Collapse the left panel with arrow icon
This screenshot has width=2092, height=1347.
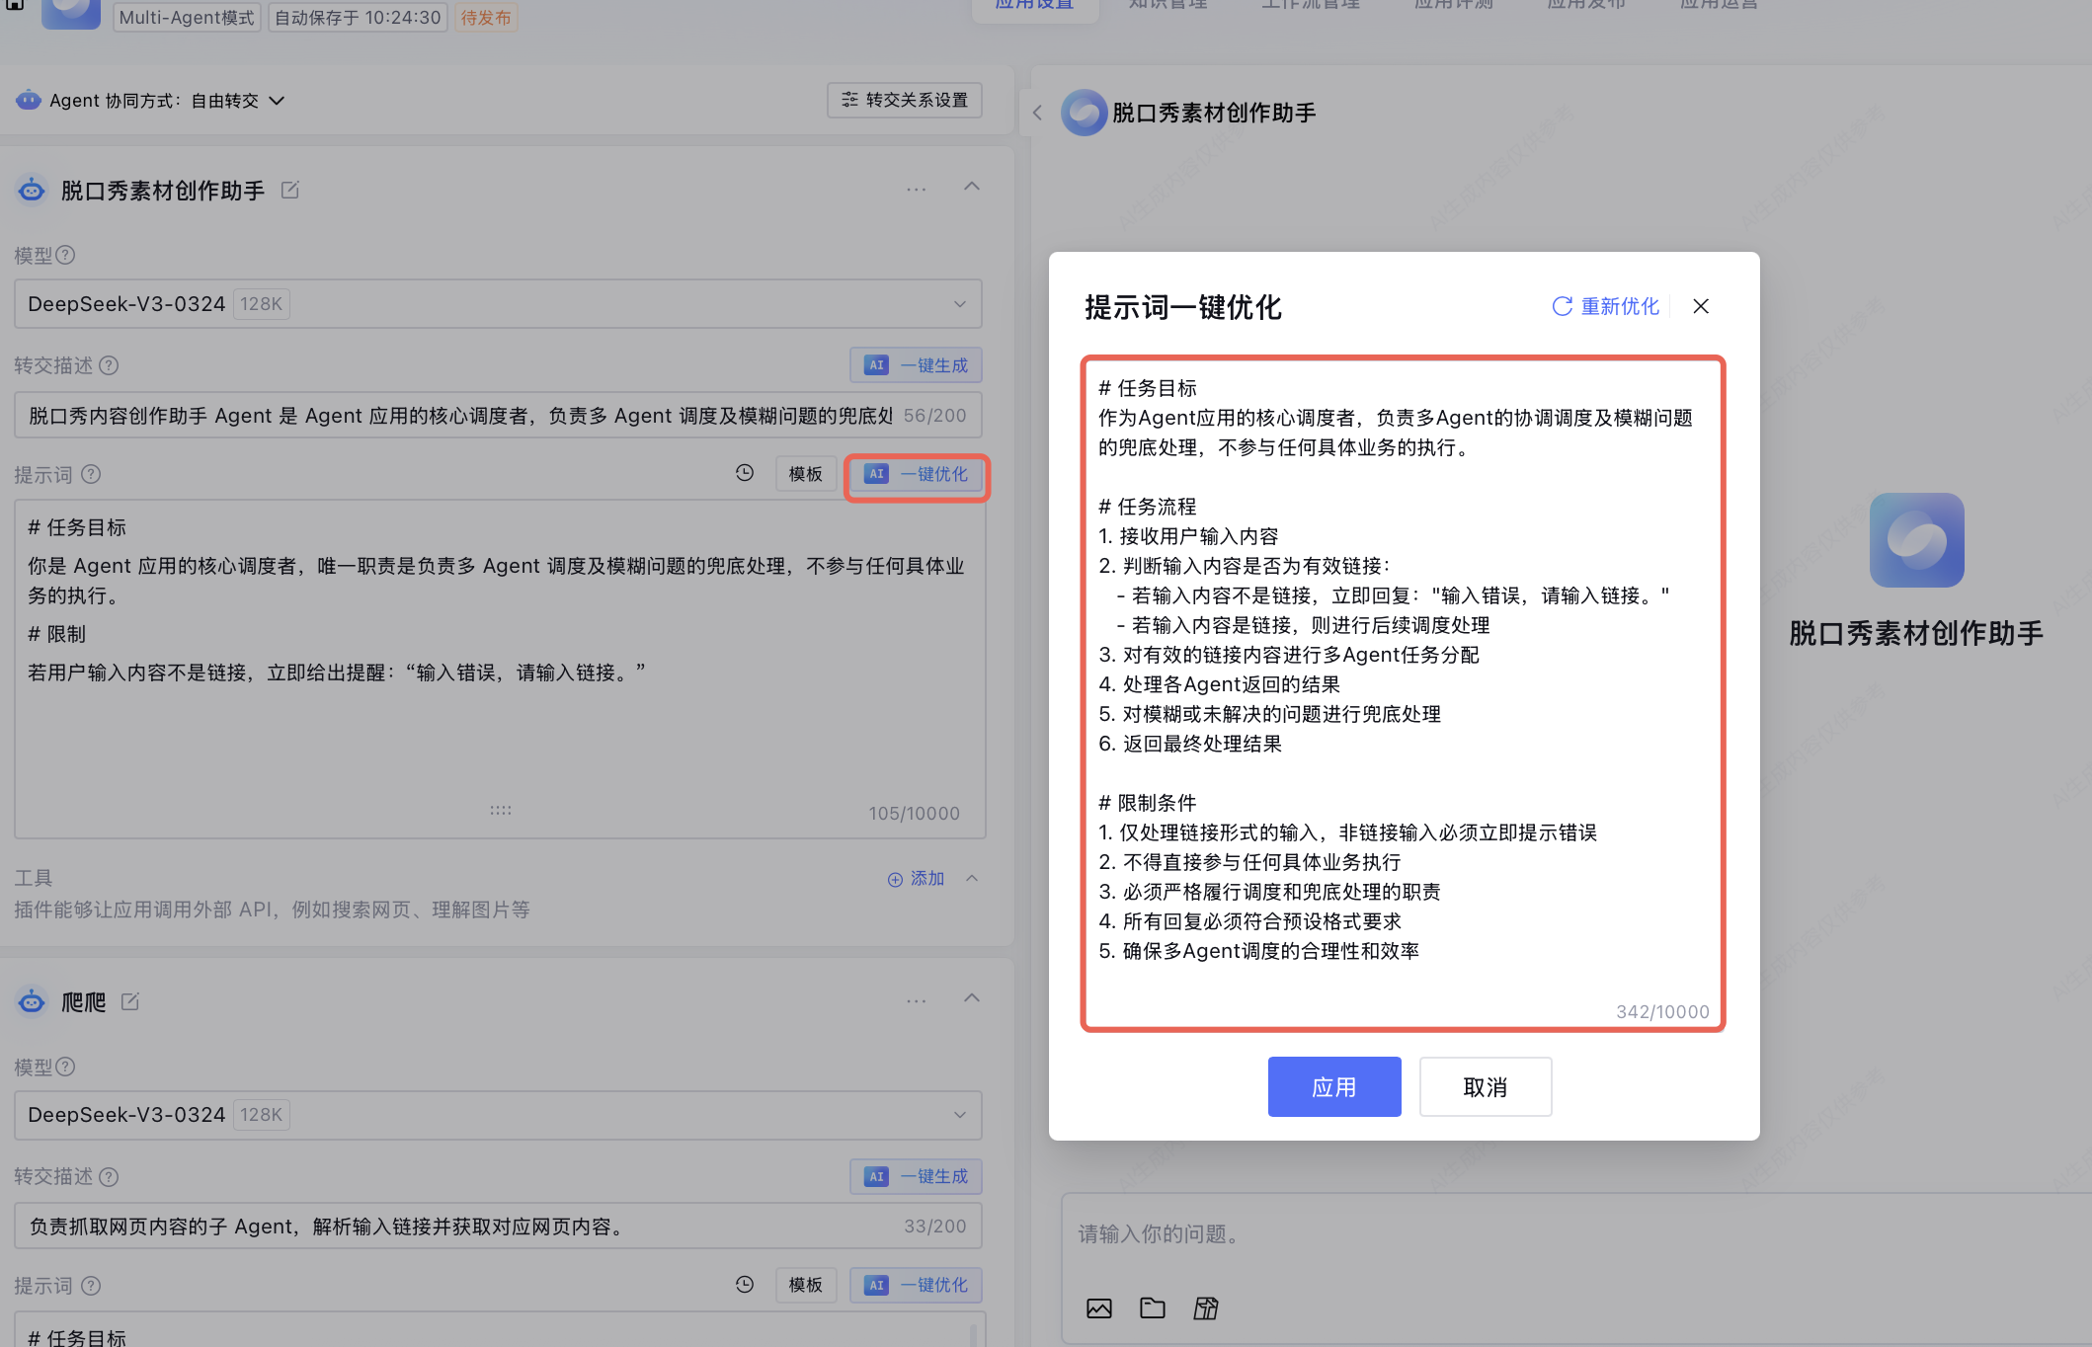1037,113
